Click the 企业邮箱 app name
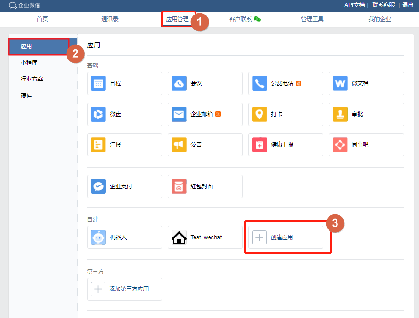 point(202,114)
